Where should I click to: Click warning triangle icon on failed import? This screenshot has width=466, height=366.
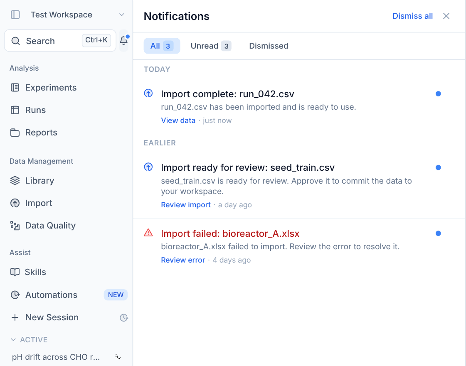coord(148,233)
